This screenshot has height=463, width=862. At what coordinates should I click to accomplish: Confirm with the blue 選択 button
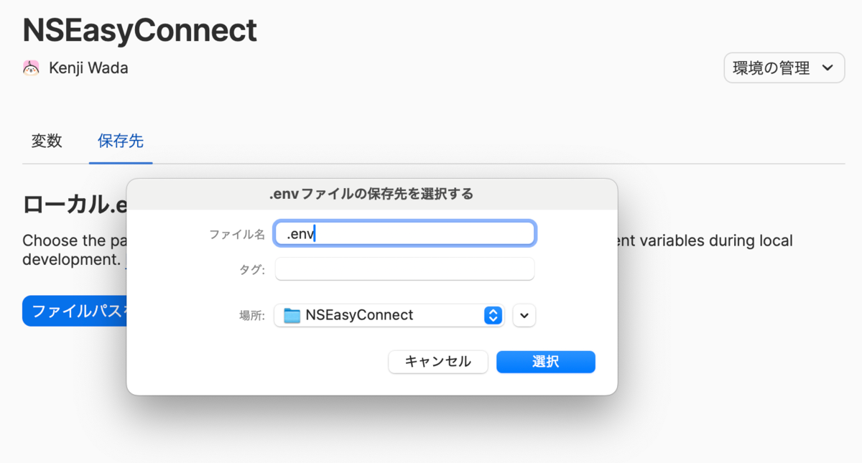(x=545, y=362)
